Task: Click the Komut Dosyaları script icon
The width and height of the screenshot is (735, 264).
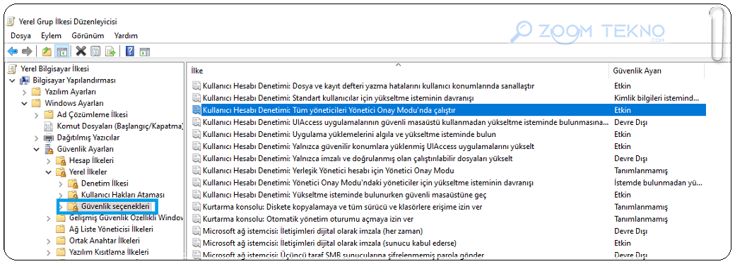Action: tap(49, 126)
